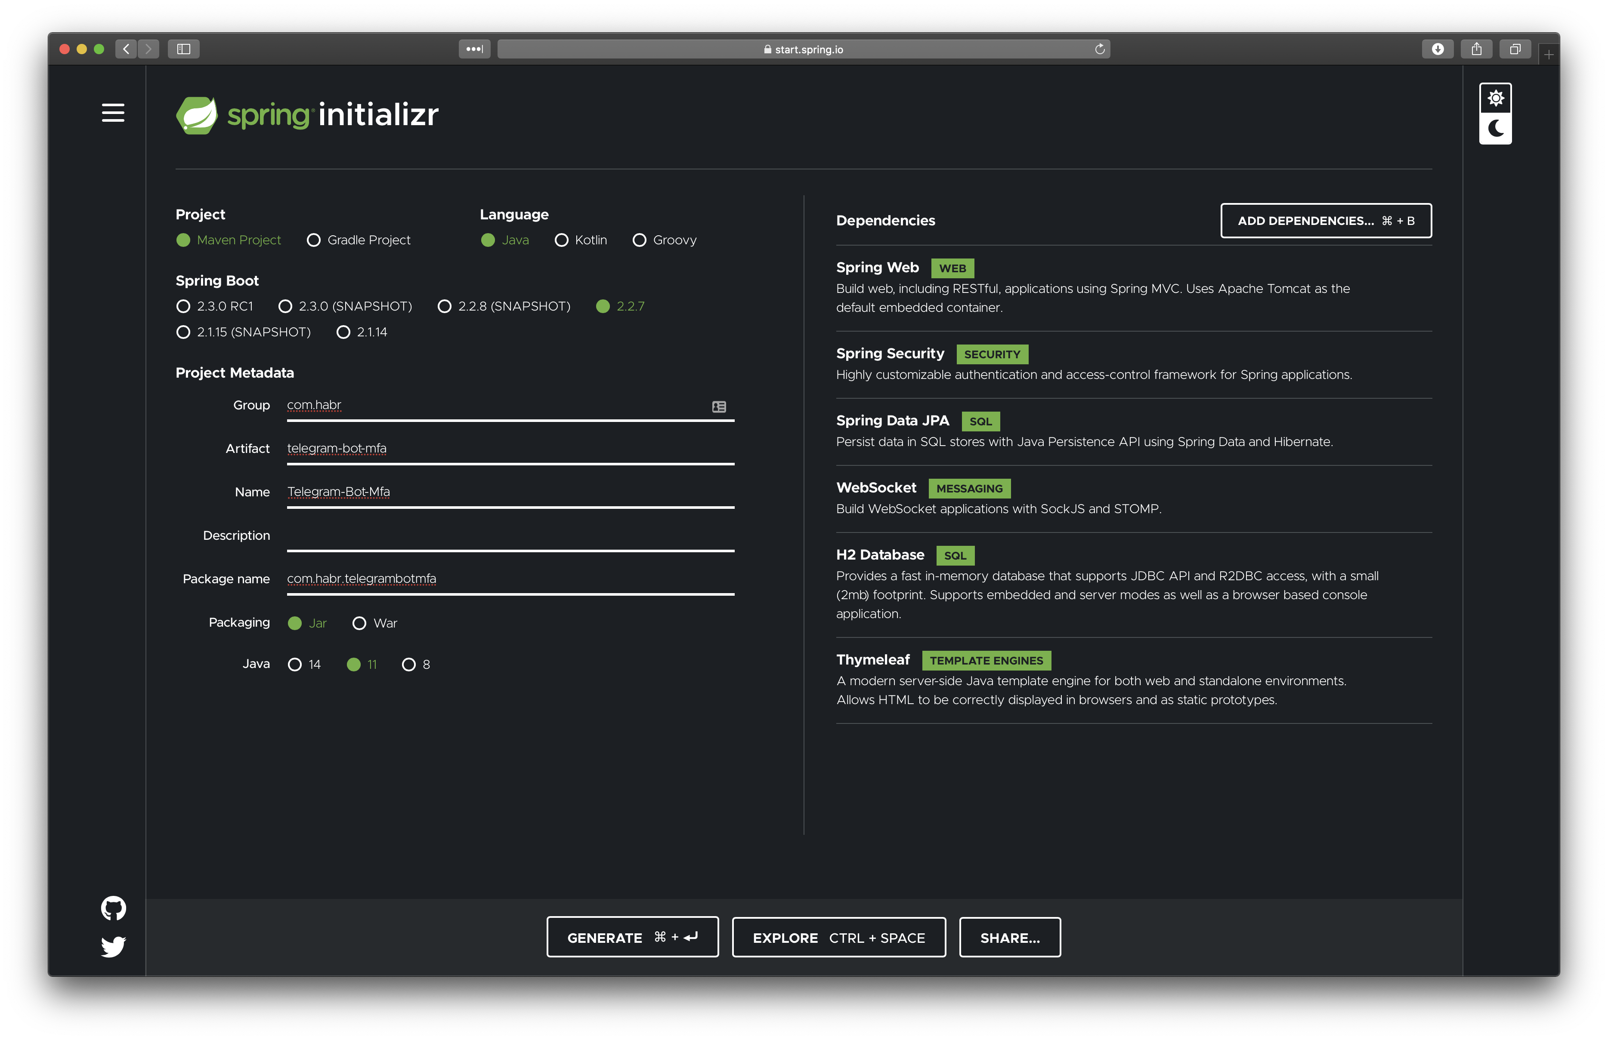Screen dimensions: 1608x1040
Task: Select Spring Boot 2.3.0 (SNAPSHOT)
Action: point(345,306)
